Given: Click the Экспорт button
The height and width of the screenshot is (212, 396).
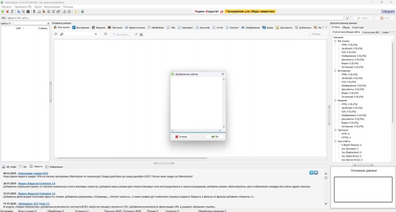Looking at the screenshot, I should 314,34.
